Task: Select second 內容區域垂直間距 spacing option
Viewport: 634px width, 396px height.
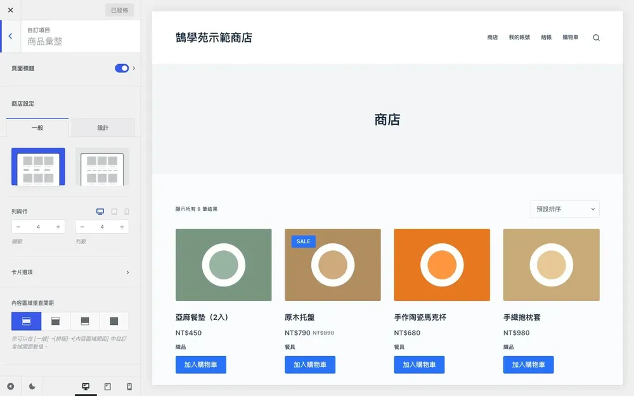Action: click(x=55, y=321)
